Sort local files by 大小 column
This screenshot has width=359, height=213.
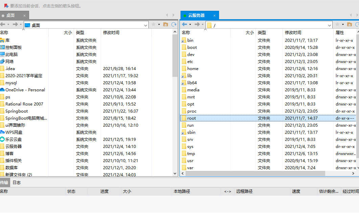(61, 33)
